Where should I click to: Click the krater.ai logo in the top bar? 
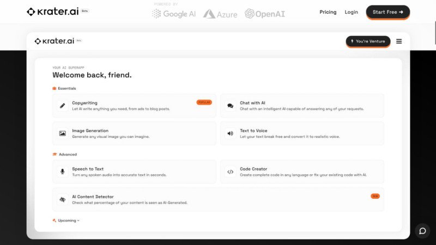(52, 12)
